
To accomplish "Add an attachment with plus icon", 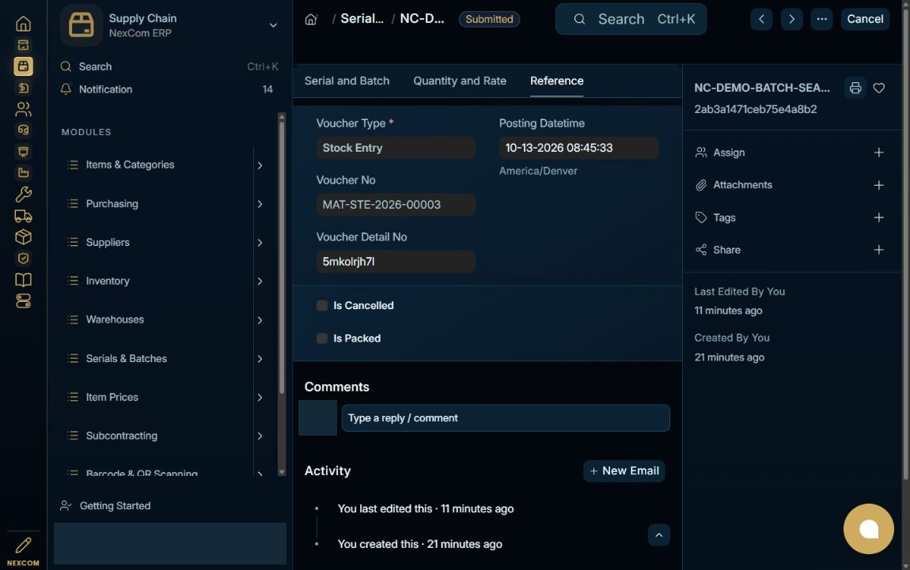I will point(878,185).
